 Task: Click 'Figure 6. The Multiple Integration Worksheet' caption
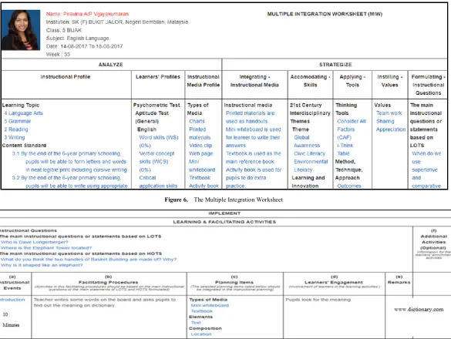coord(224,200)
